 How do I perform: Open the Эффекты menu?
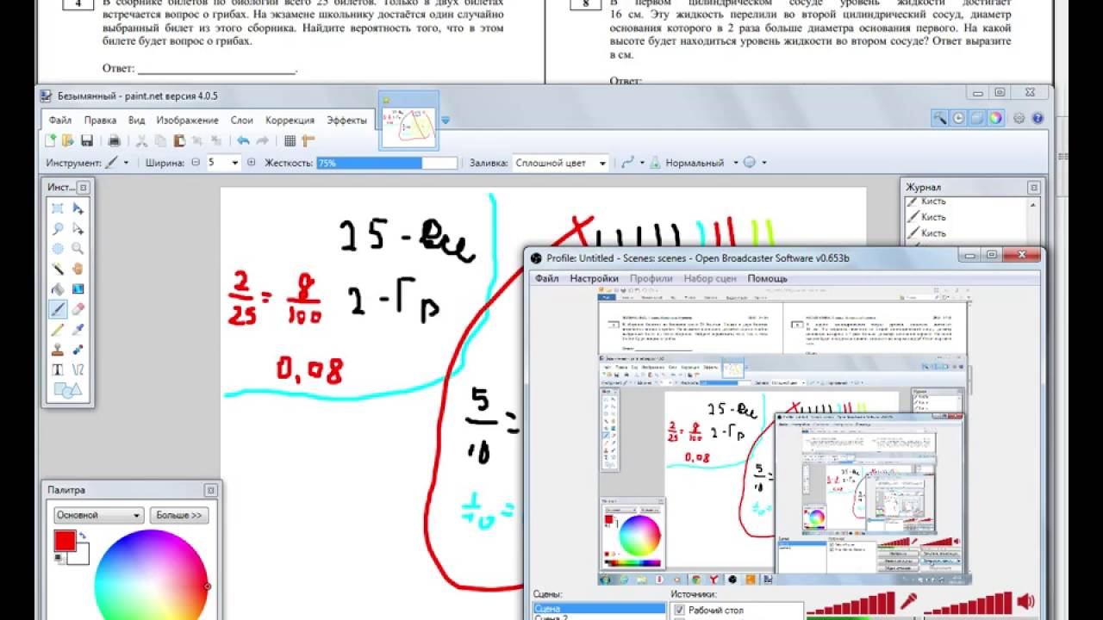346,121
